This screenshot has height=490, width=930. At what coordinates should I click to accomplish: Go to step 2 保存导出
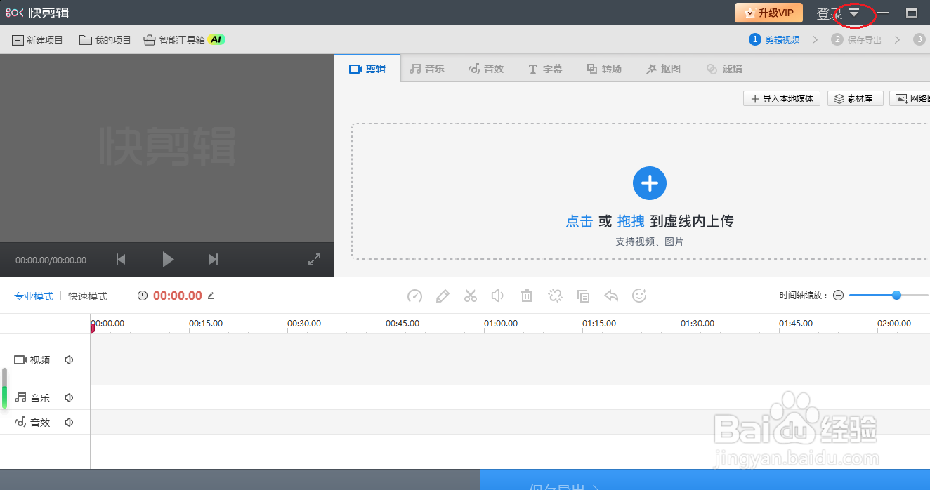tap(856, 39)
